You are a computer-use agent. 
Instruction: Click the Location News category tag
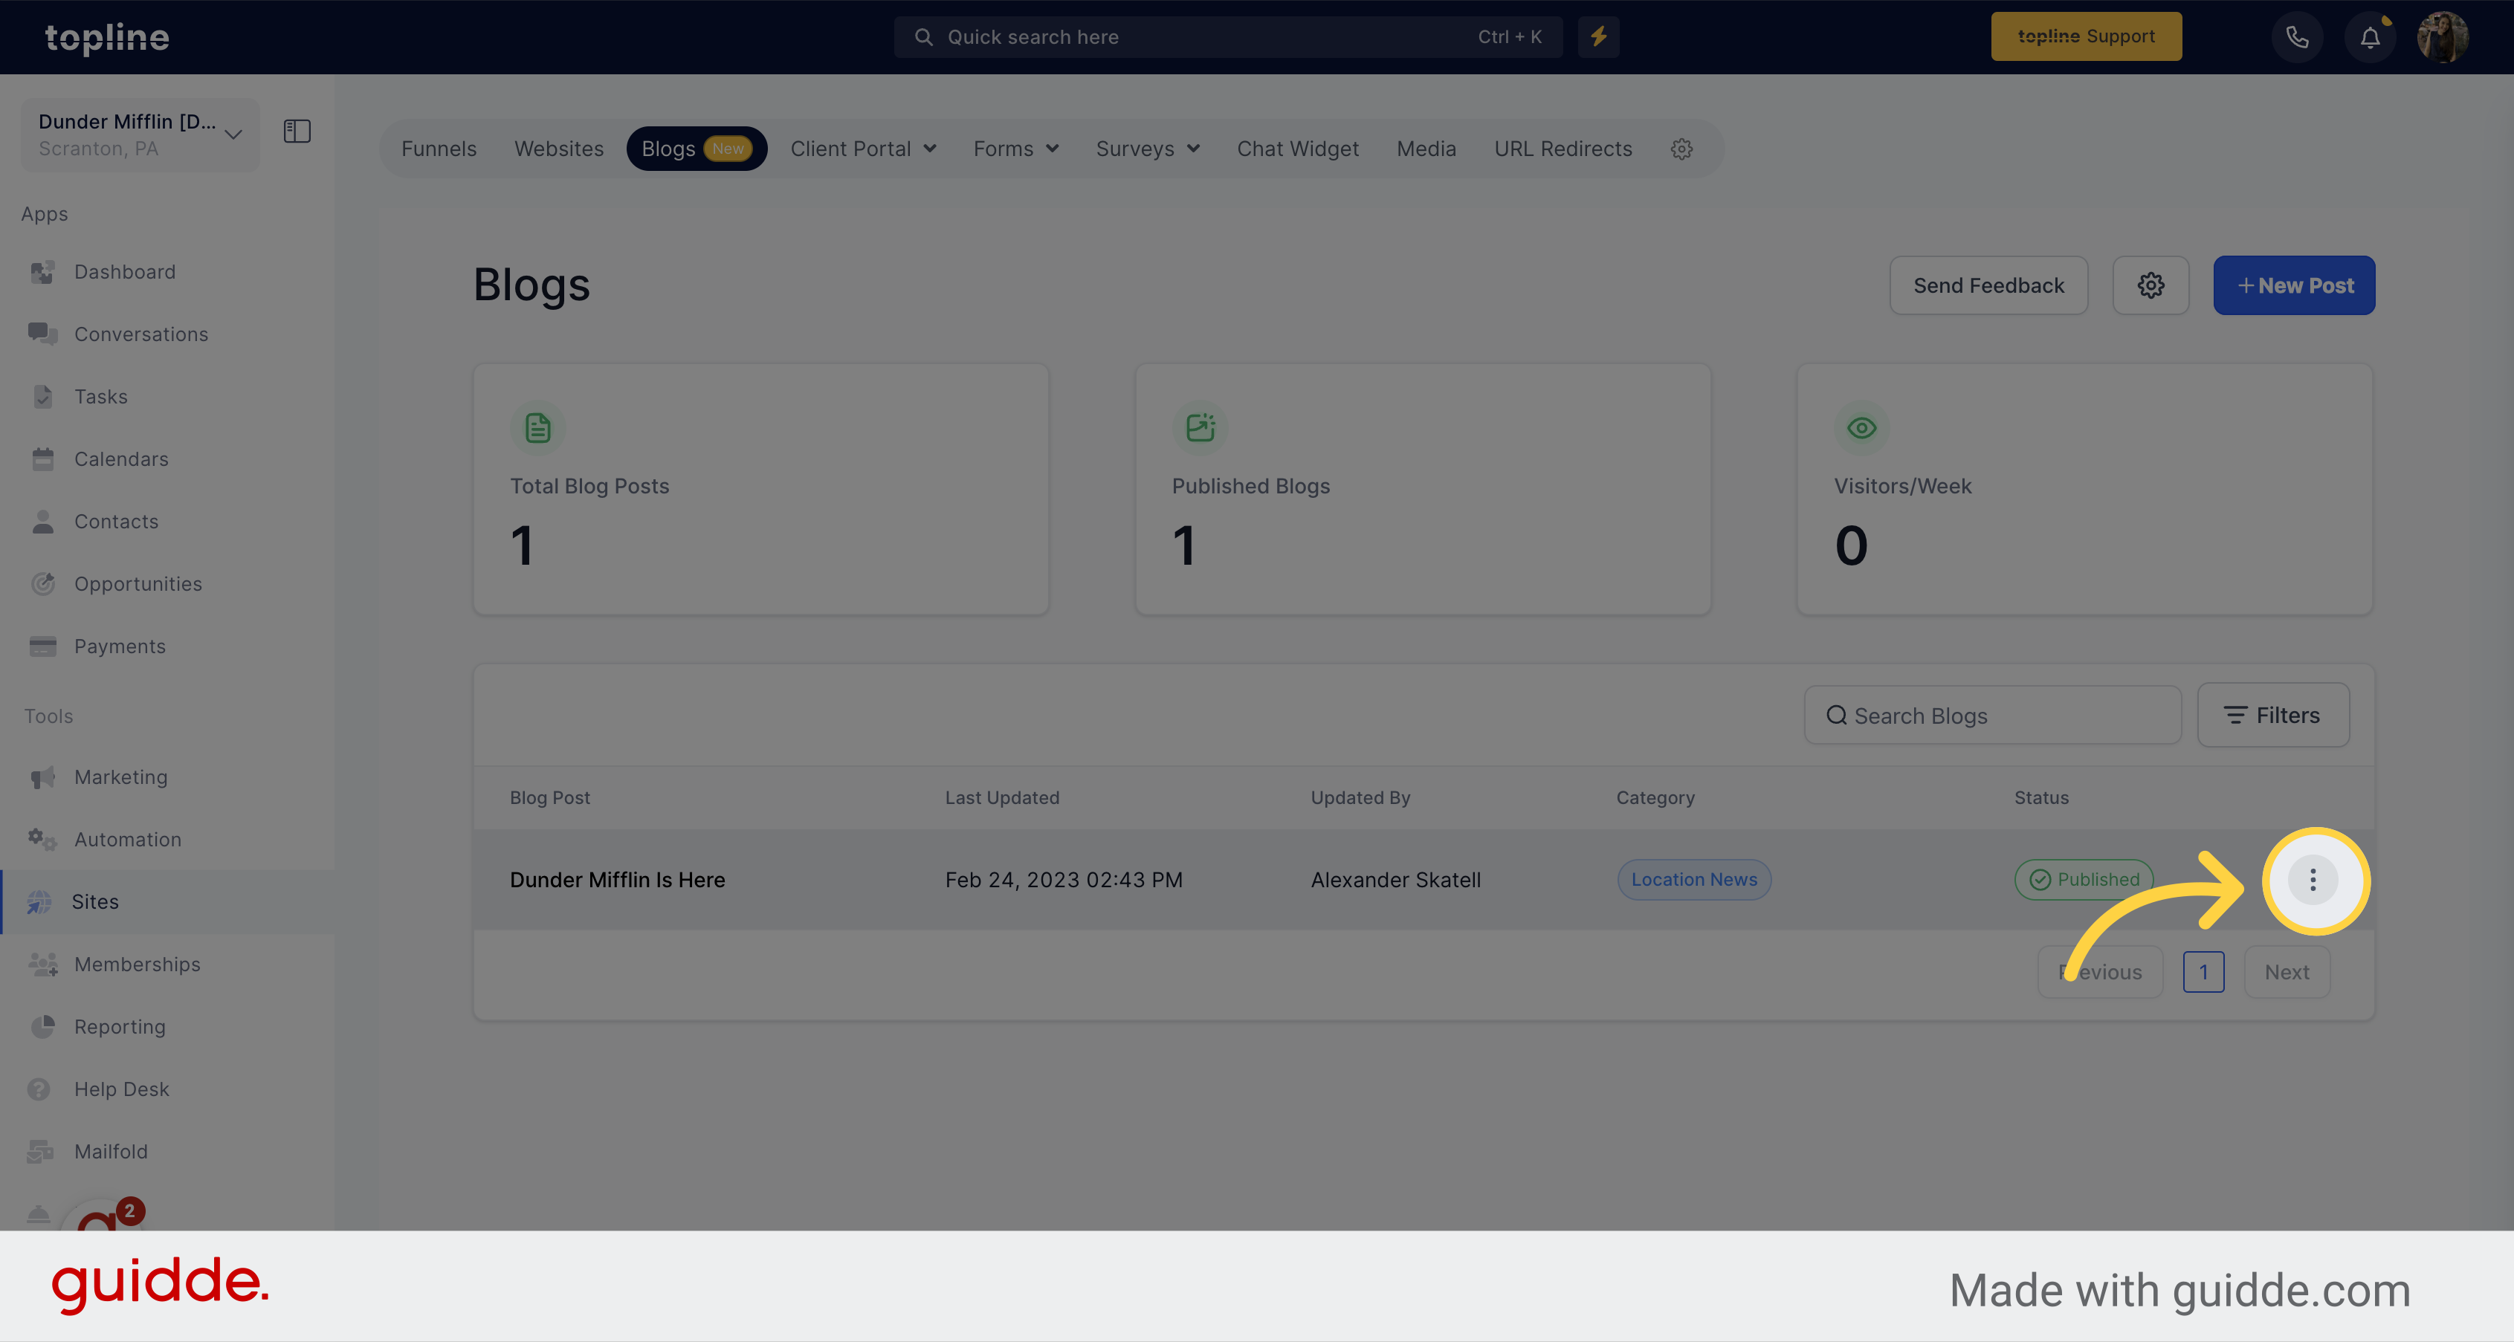[x=1693, y=880]
